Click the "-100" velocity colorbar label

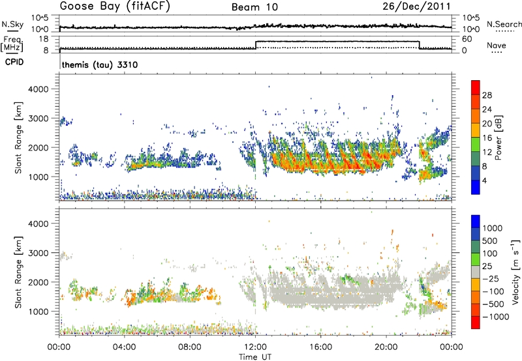pos(493,291)
